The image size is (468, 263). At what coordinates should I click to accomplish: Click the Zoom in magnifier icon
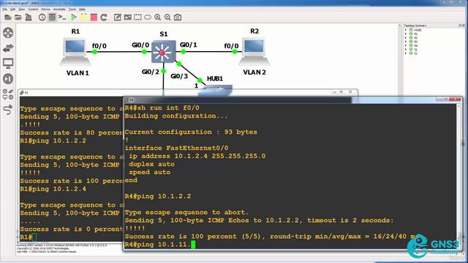pyautogui.click(x=158, y=18)
